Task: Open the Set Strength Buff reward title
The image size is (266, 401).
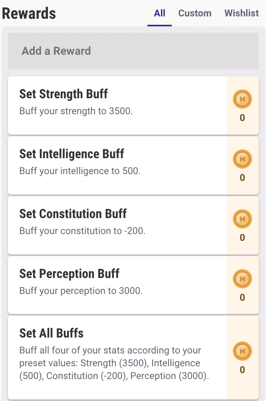Action: point(64,94)
